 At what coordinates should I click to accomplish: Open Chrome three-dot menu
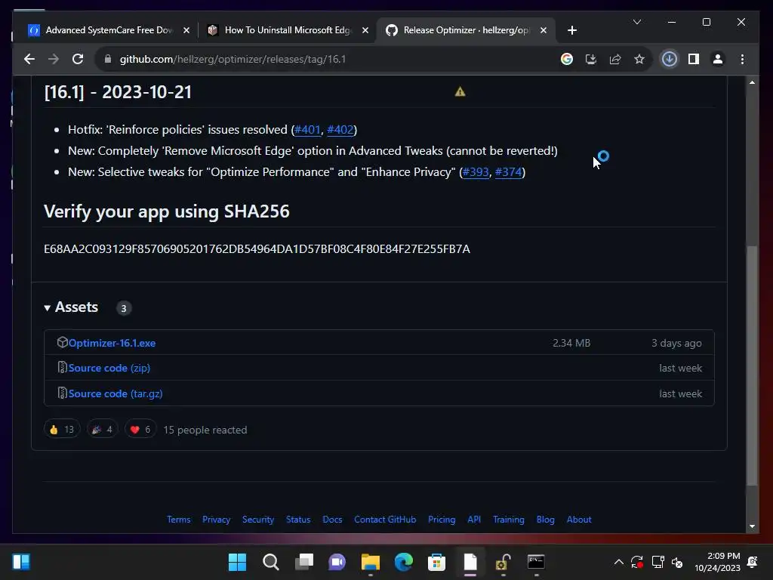click(x=743, y=59)
